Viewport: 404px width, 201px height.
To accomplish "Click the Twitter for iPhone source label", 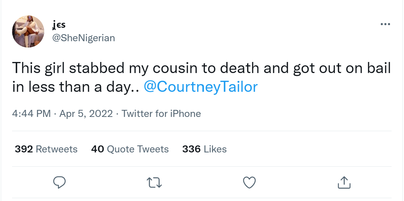I will coord(161,114).
